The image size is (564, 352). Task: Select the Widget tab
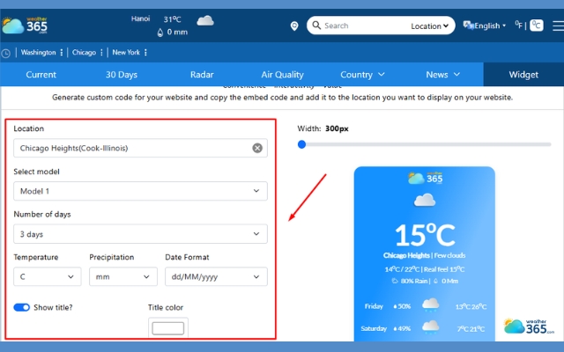click(523, 75)
